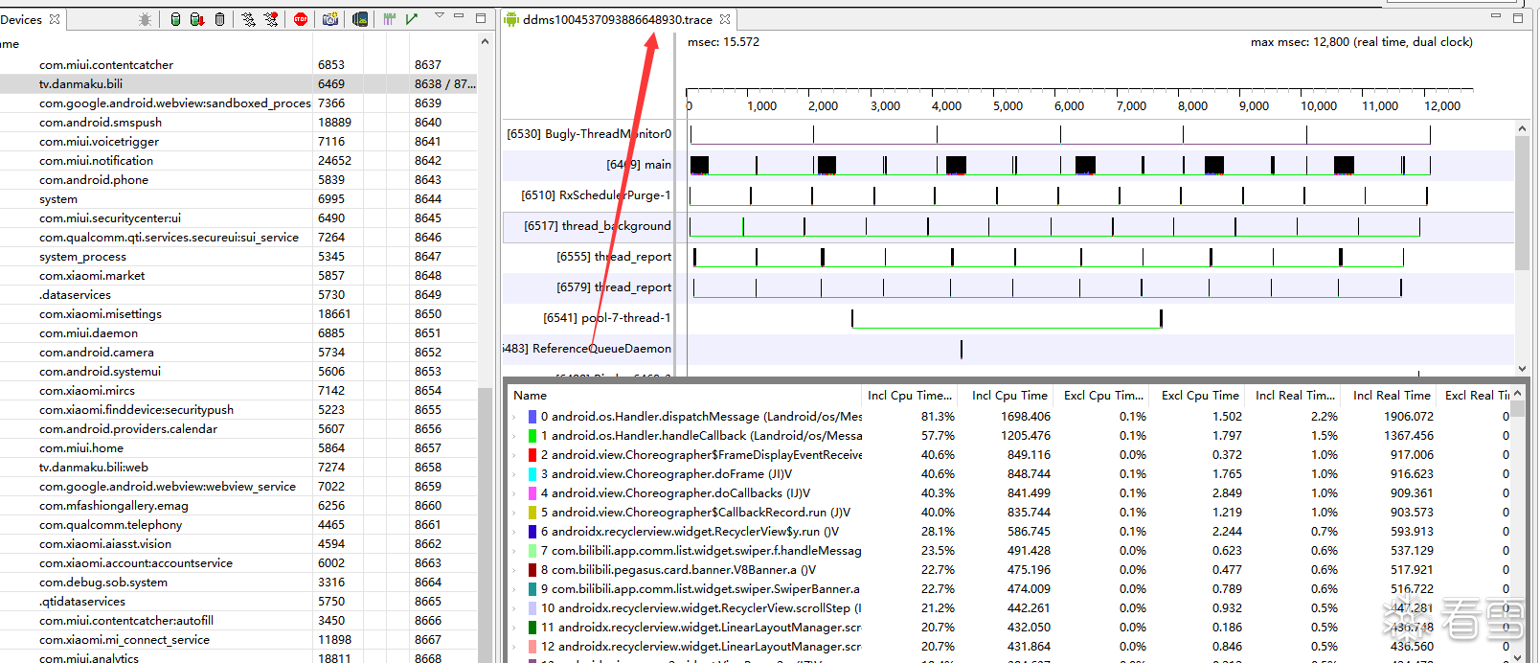Viewport: 1540px width, 663px height.
Task: Sort by Incl Cpu Time percent column
Action: pyautogui.click(x=909, y=396)
